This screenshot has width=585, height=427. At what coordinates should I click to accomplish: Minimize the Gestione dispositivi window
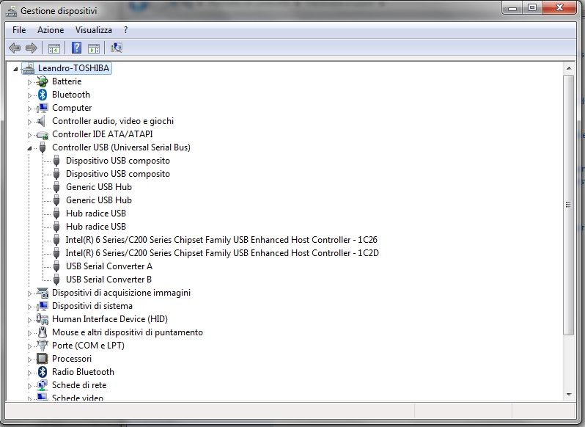click(512, 8)
